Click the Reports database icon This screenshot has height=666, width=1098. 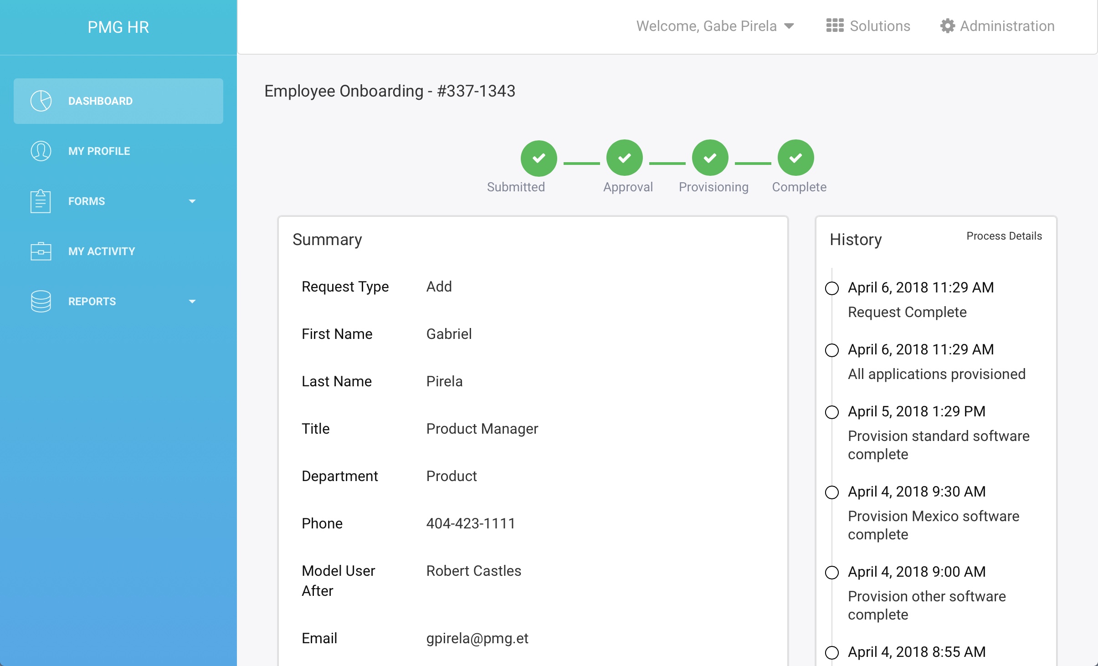[x=41, y=301]
